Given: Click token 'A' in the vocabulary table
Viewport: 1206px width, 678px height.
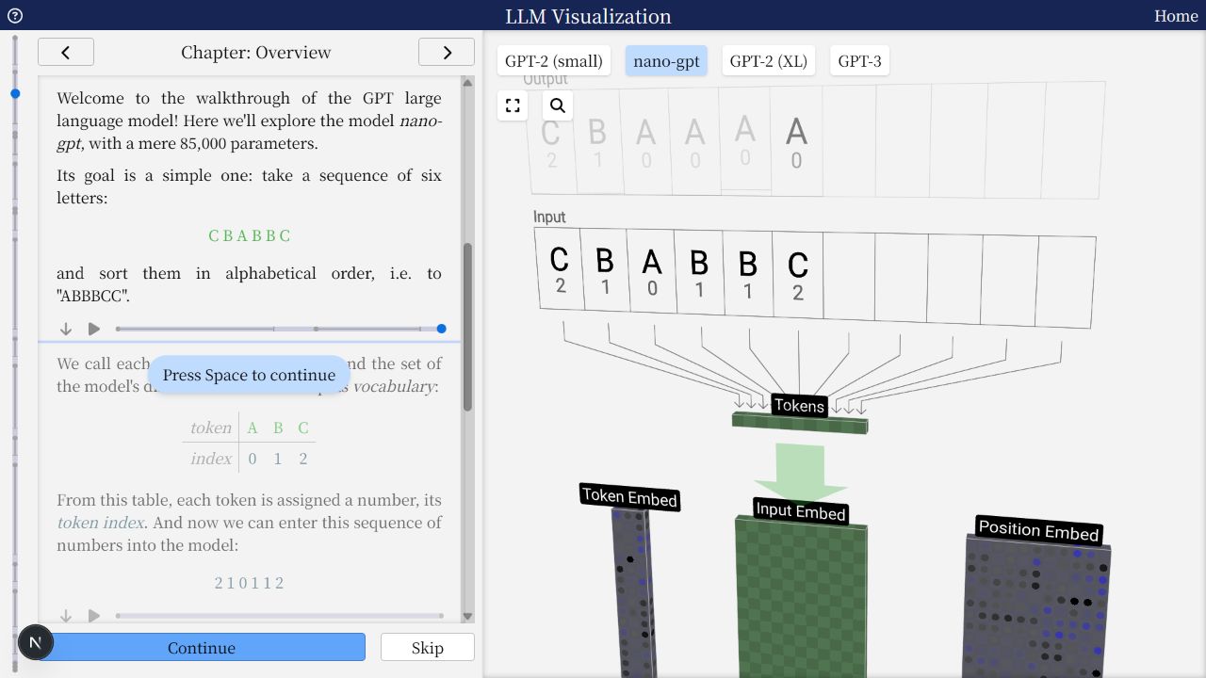Looking at the screenshot, I should [253, 428].
